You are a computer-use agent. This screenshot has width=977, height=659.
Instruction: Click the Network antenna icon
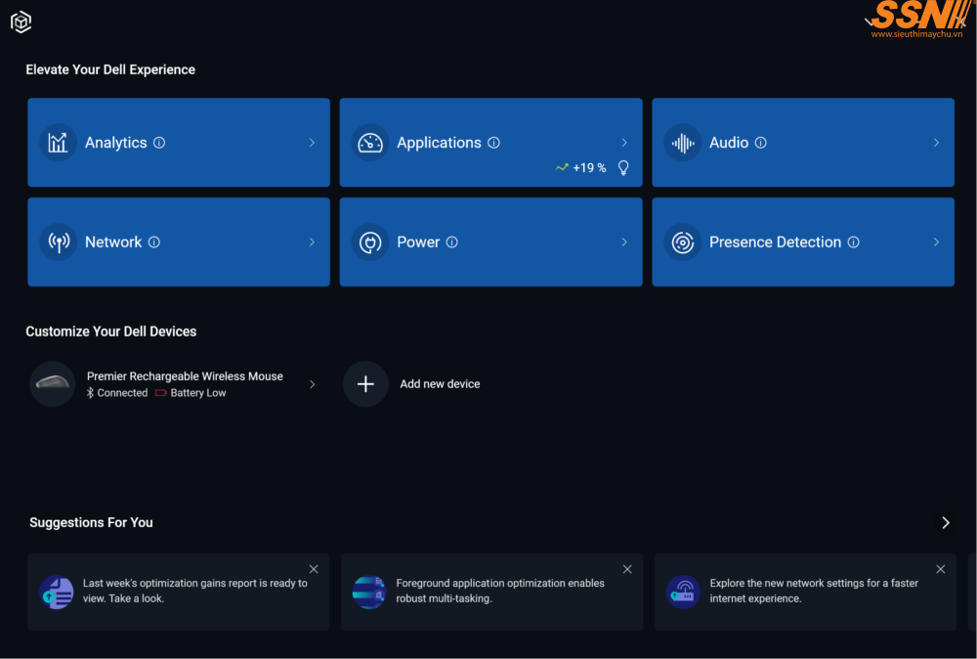[x=58, y=242]
